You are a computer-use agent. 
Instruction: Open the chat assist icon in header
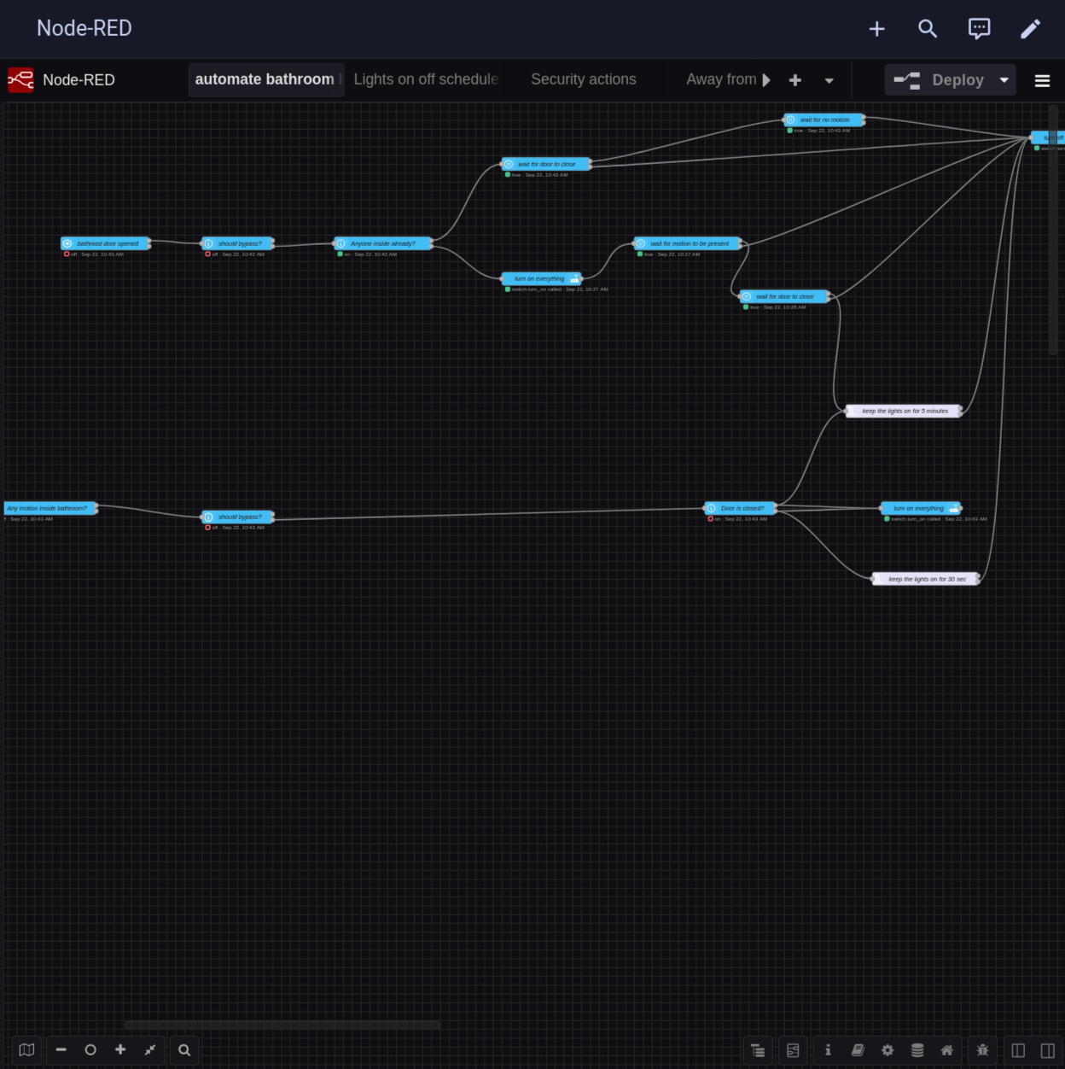[979, 29]
